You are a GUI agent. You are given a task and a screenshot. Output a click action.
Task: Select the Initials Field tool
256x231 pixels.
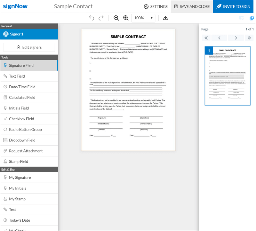[x=29, y=108]
